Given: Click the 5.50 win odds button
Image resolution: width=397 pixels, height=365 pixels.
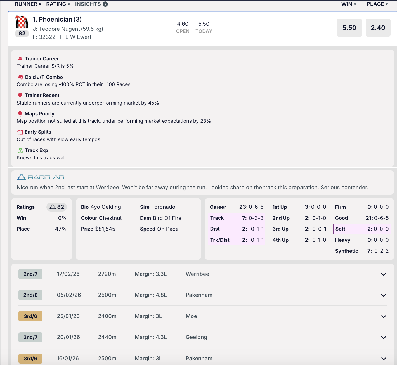Looking at the screenshot, I should [349, 28].
